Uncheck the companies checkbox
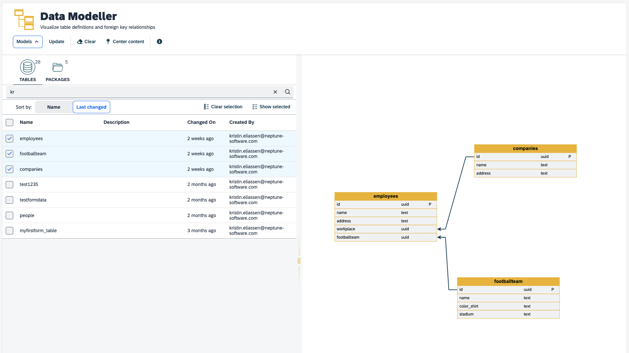This screenshot has height=353, width=629. [9, 169]
